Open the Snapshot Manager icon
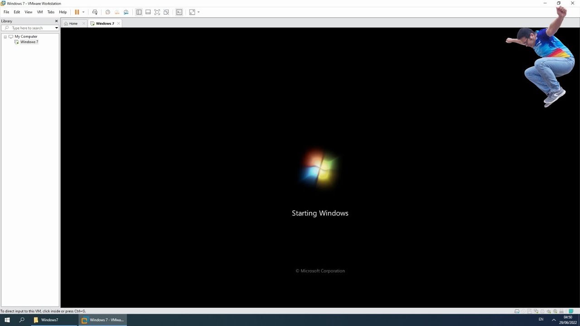This screenshot has height=326, width=580. tap(126, 12)
